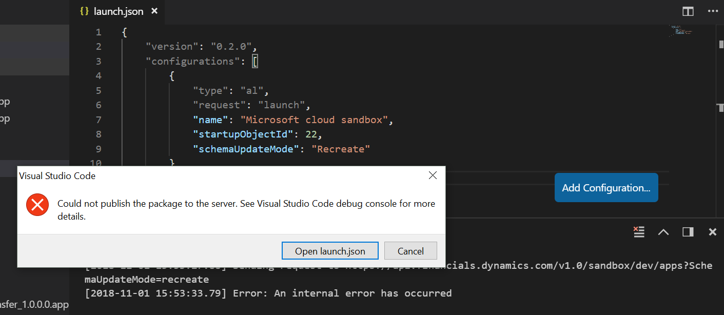Close the bottom panel

(712, 232)
